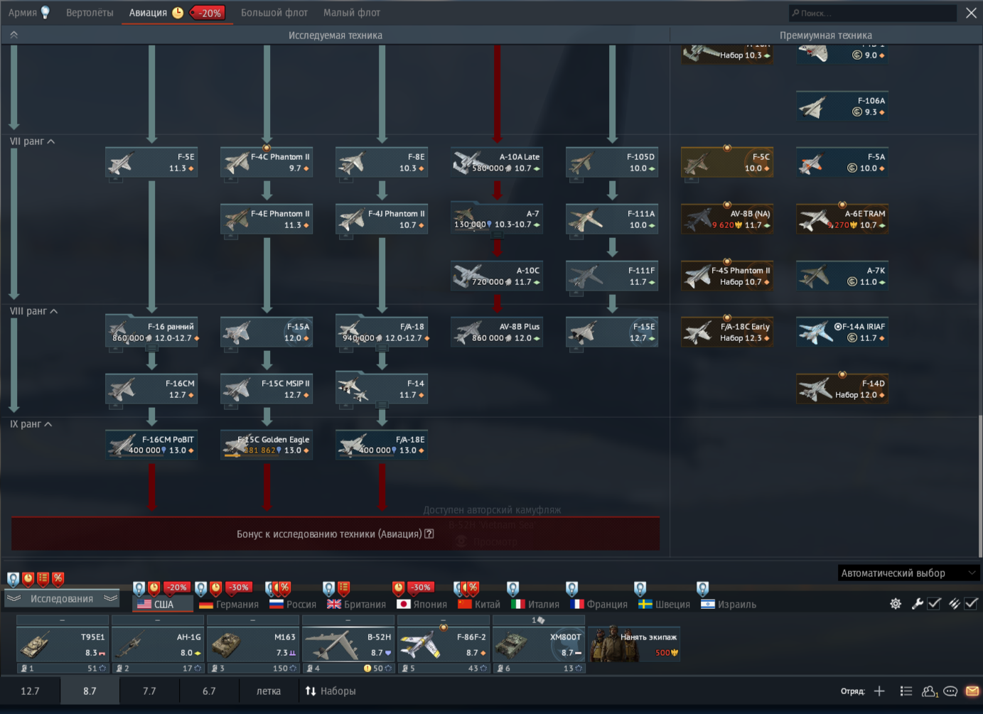Viewport: 983px width, 714px height.
Task: Select the Россия nation tab
Action: click(293, 605)
